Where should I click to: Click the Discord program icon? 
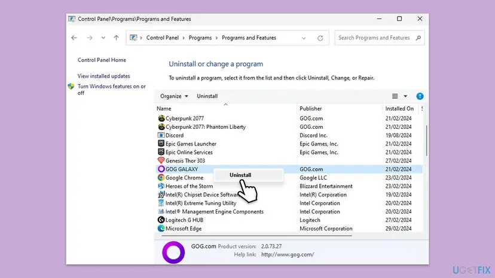tap(161, 135)
